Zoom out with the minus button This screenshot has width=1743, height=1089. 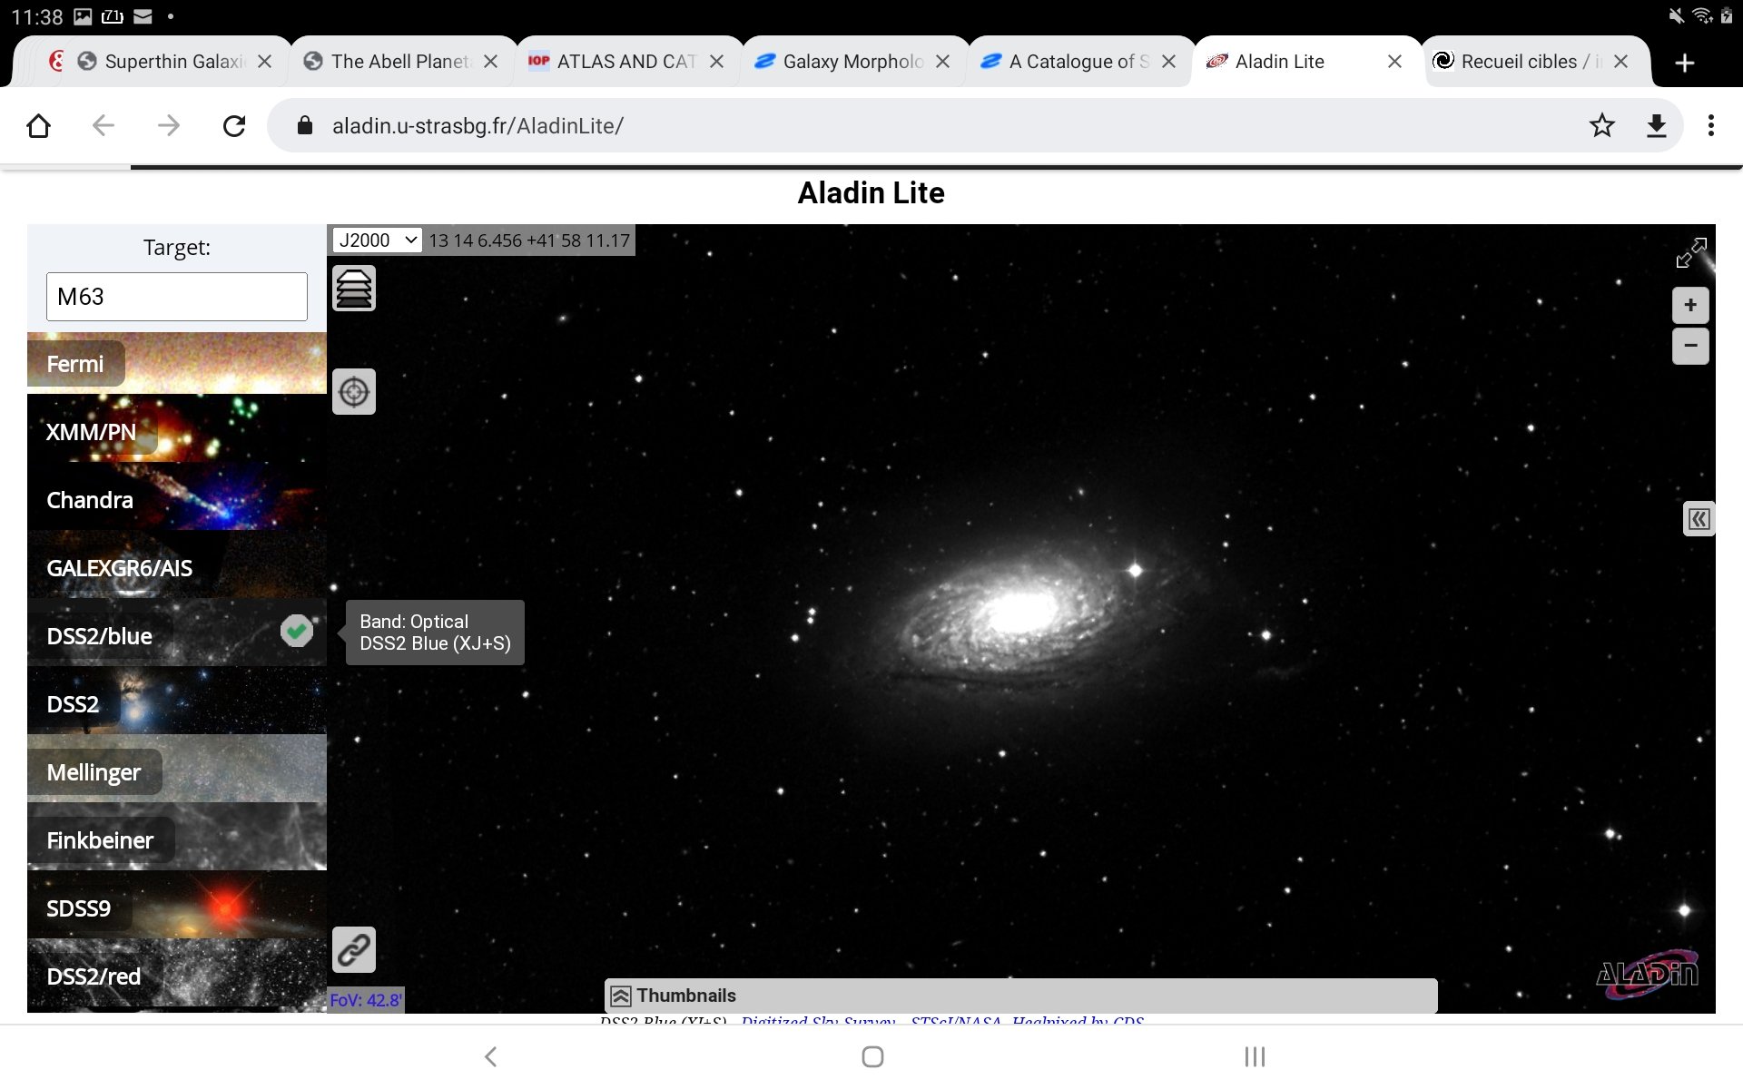[x=1690, y=346]
